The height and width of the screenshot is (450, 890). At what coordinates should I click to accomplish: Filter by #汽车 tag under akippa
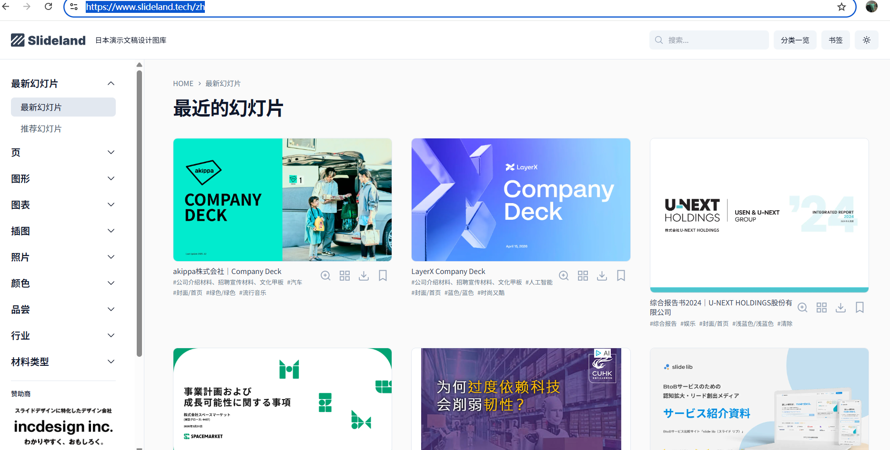[x=294, y=283]
